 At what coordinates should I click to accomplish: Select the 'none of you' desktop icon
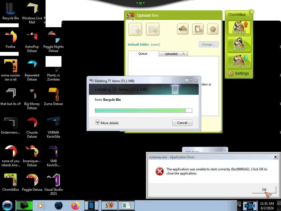click(11, 156)
